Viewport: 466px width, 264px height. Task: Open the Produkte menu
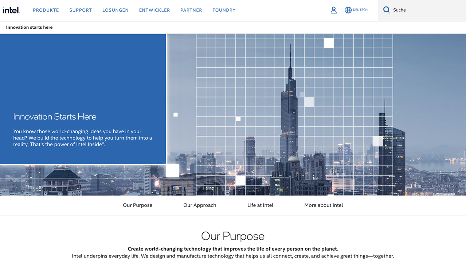(46, 10)
